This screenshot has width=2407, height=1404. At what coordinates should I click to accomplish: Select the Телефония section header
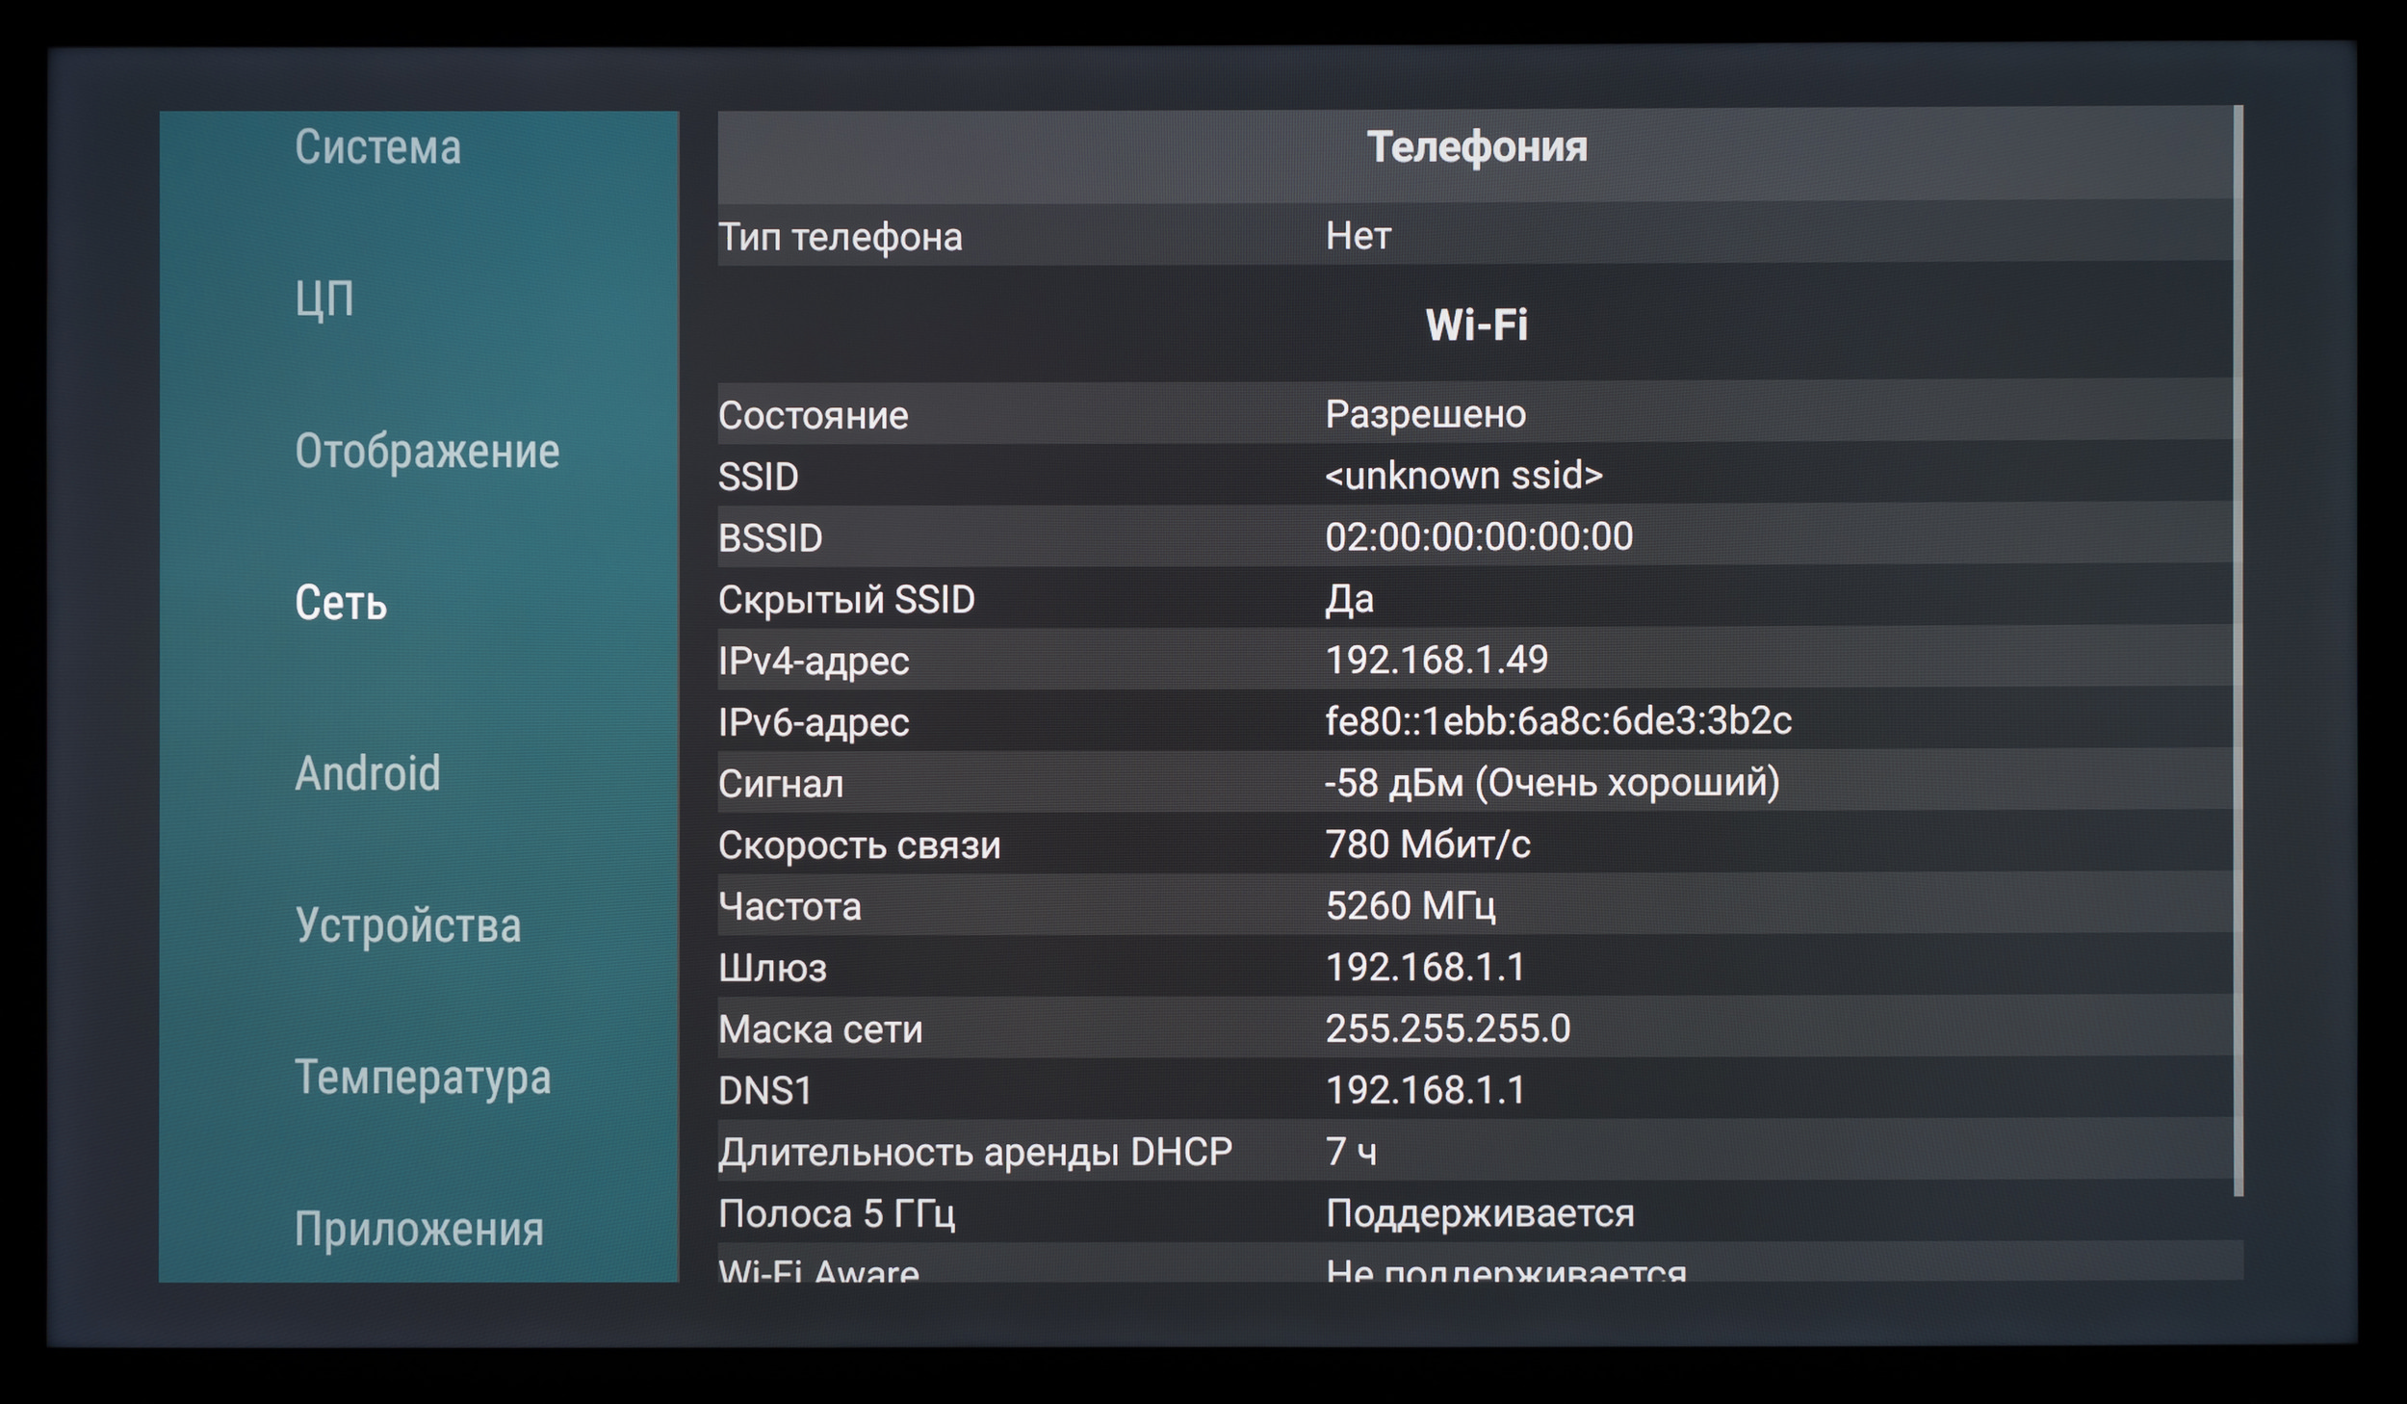1476,148
